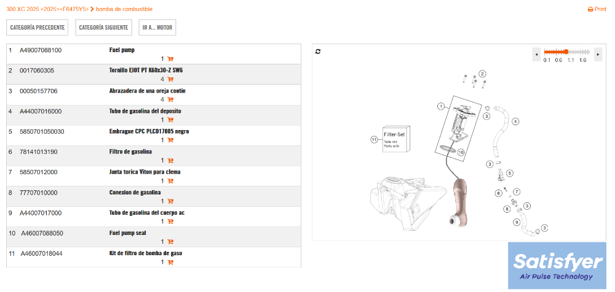Select the Filter-Set box in diagram
The width and height of the screenshot is (615, 292).
396,139
